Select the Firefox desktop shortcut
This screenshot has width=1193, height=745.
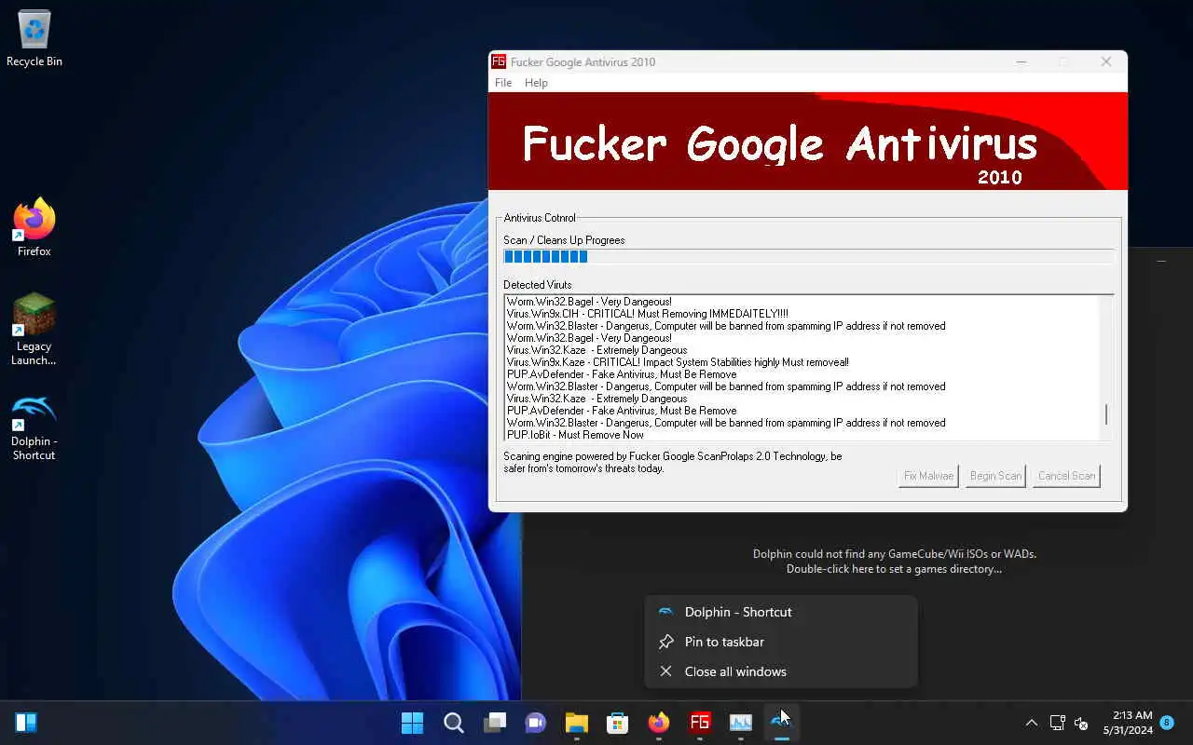point(34,228)
